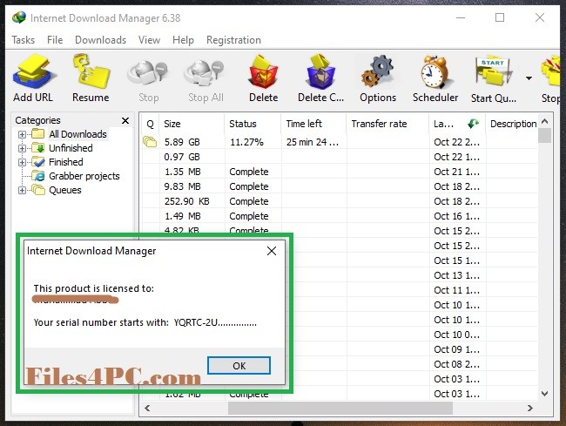This screenshot has height=426, width=566.
Task: Click the horizontal scrollbar right arrow
Action: pyautogui.click(x=530, y=408)
